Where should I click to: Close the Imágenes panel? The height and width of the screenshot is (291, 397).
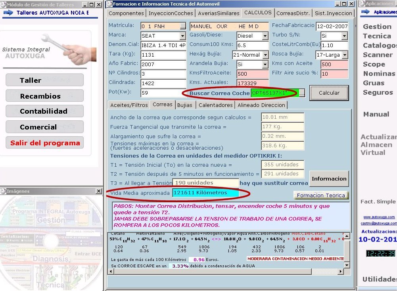click(x=99, y=191)
